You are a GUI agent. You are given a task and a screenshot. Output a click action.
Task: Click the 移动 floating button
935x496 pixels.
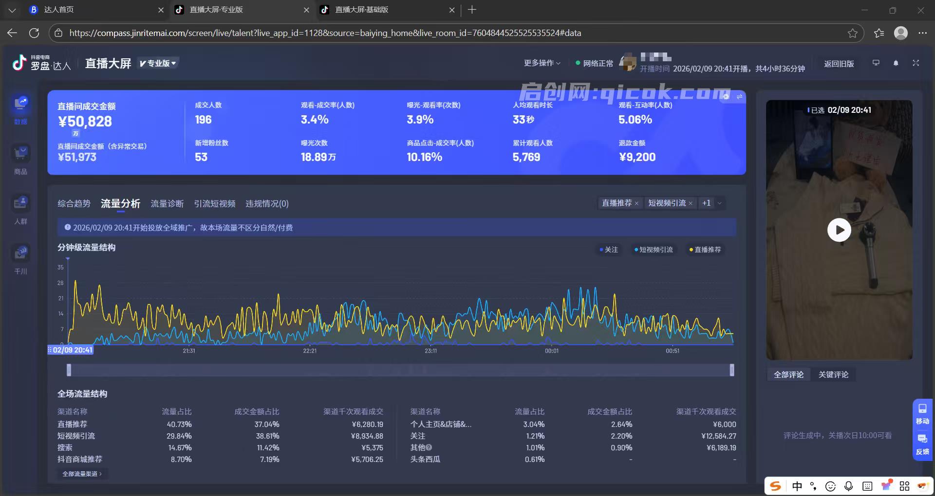(x=922, y=413)
